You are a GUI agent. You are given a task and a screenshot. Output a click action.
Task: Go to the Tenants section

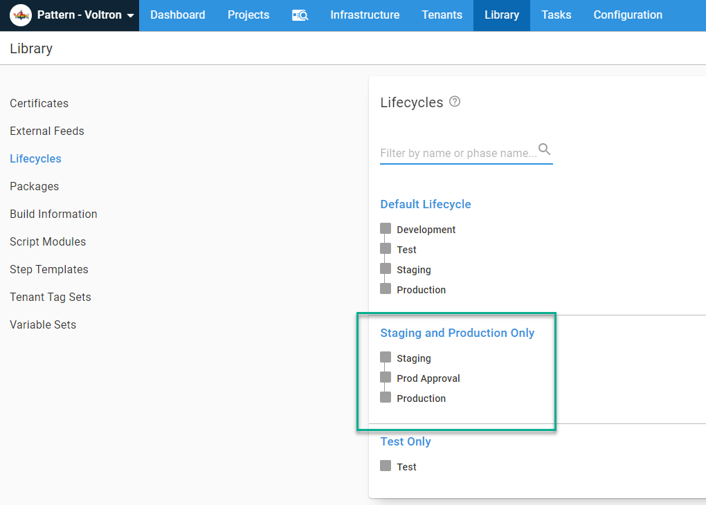click(442, 15)
